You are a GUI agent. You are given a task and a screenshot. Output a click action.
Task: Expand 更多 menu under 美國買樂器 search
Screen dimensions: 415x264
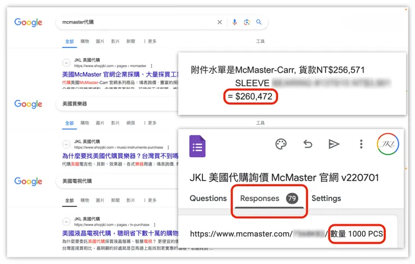click(150, 122)
